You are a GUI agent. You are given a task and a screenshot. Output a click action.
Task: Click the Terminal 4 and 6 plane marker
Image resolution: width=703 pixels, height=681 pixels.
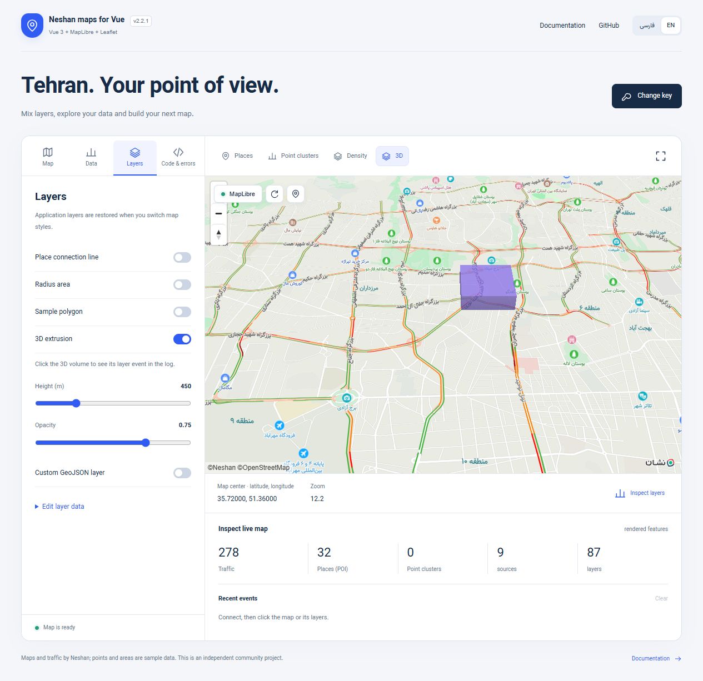[303, 453]
